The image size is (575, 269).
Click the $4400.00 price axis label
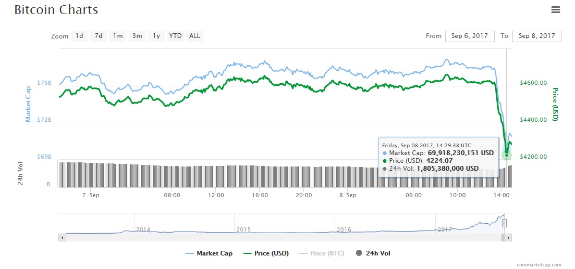click(x=534, y=120)
